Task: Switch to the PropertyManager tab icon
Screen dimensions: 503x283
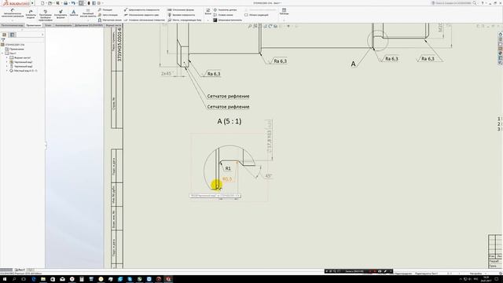Action: [x=13, y=35]
